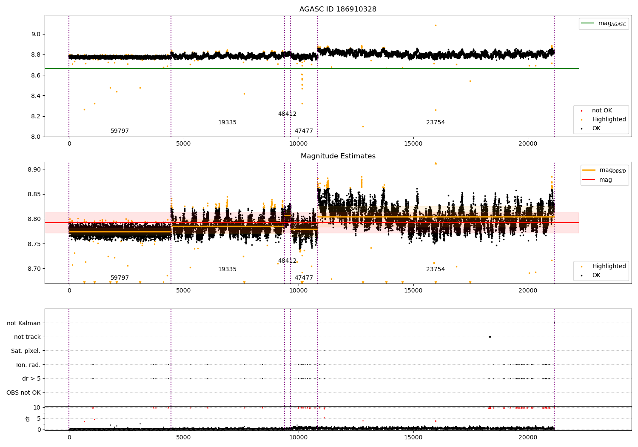This screenshot has height=447, width=638.
Task: Click the red line sample beside 'mag' legend
Action: pyautogui.click(x=589, y=180)
